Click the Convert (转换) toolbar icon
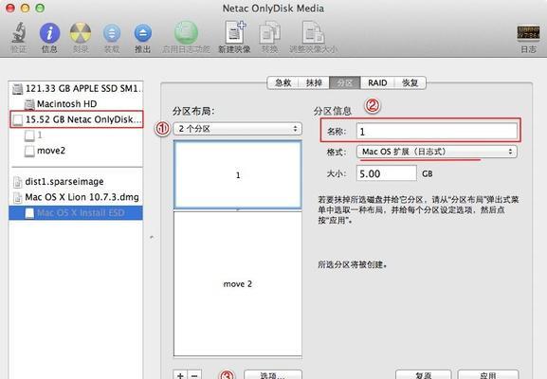The width and height of the screenshot is (547, 379). click(x=269, y=33)
